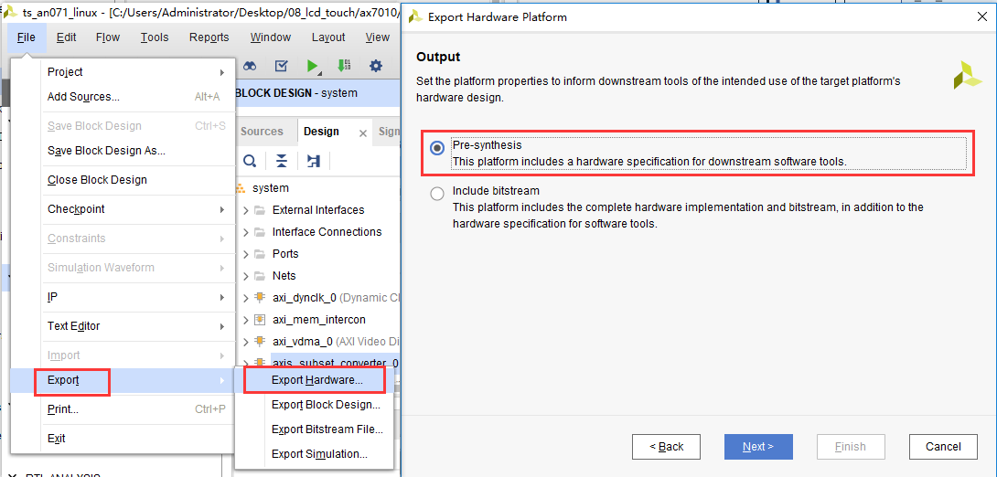Cancel the Export Hardware Platform dialog
This screenshot has height=477, width=997.
(x=943, y=447)
